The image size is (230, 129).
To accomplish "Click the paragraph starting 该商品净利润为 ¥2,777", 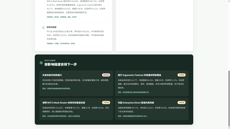I will 151,84.
